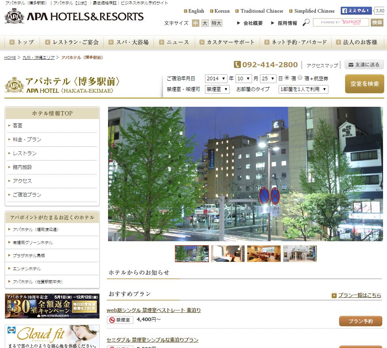Open the ニュース navigation item
Image resolution: width=387 pixels, height=348 pixels.
point(174,42)
